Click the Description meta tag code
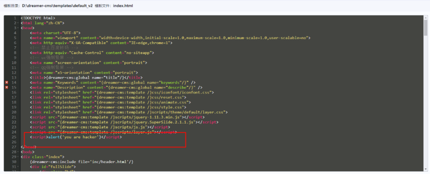This screenshot has width=430, height=174. pyautogui.click(x=116, y=87)
